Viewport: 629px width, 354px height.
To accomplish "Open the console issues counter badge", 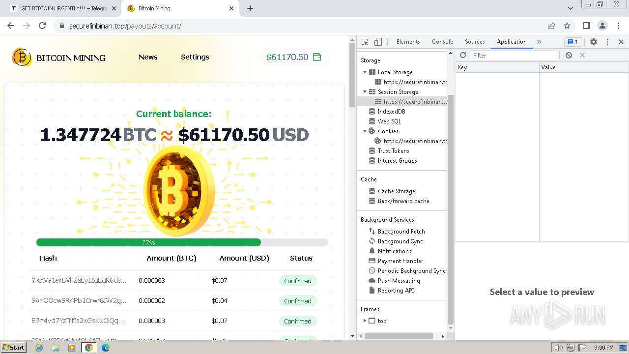I will (572, 42).
